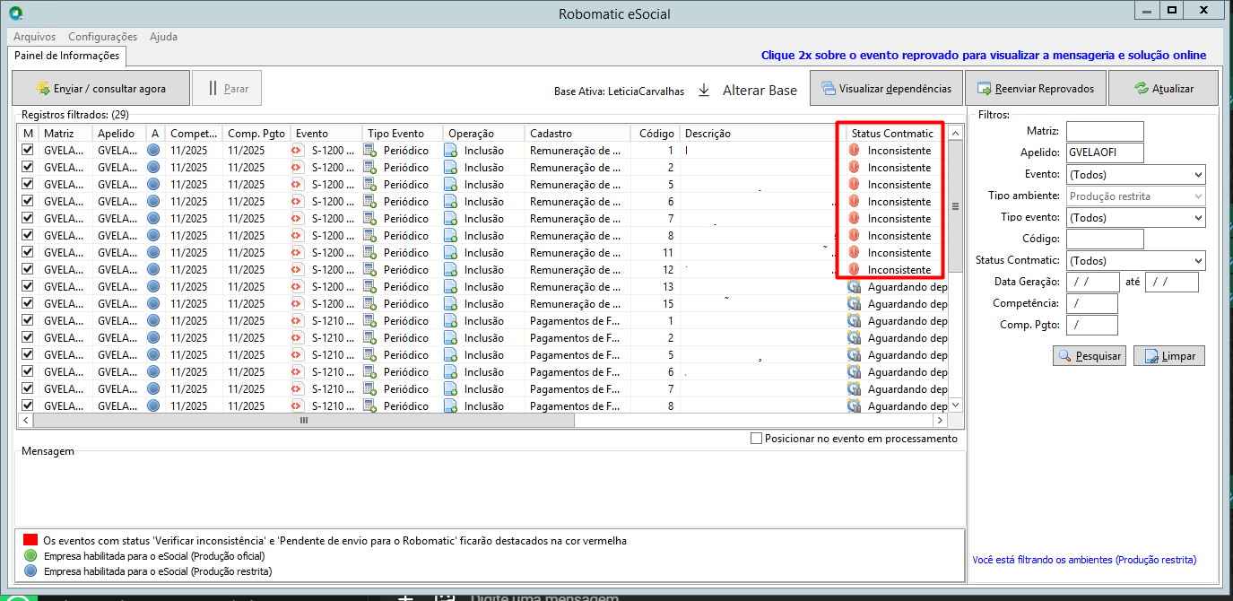
Task: Click Inconsistente warning icon in S-1200 code 11 row
Action: coord(854,253)
